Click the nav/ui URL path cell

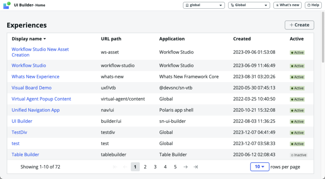(107, 110)
